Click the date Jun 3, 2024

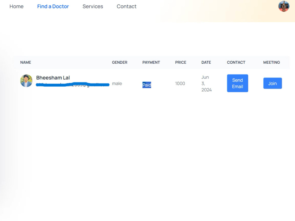206,83
